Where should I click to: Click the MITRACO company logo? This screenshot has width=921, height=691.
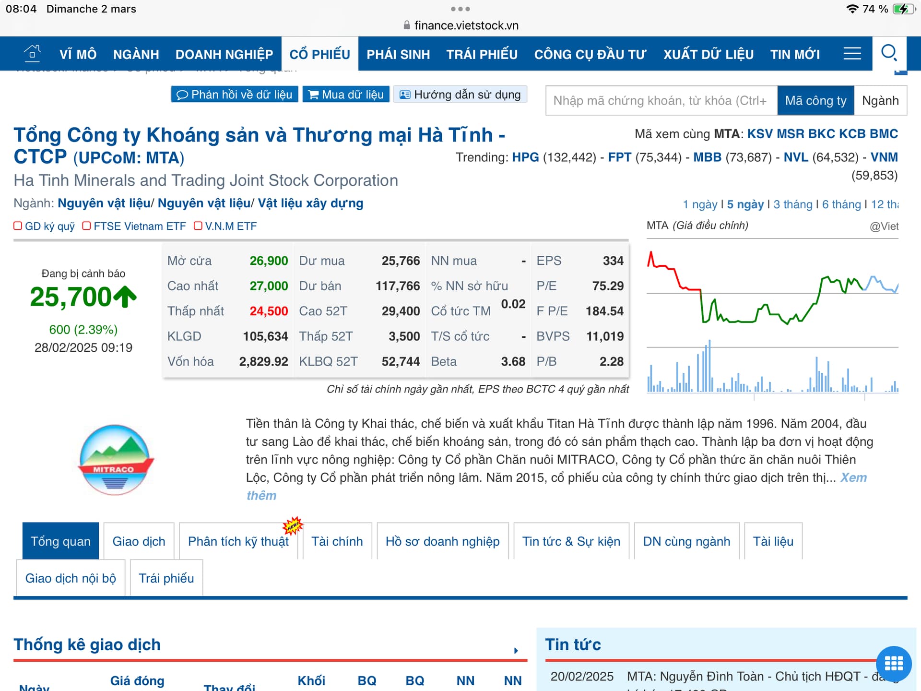point(116,459)
